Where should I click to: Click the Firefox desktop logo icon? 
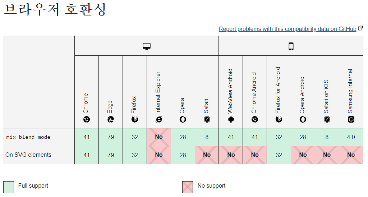point(135,120)
